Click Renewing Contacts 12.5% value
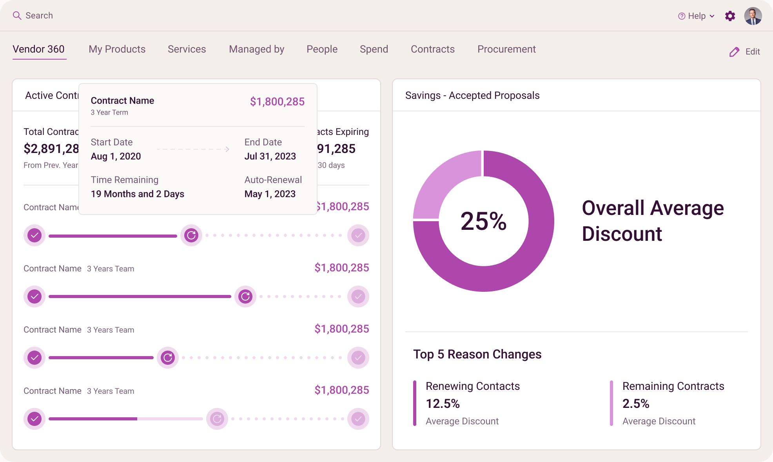The height and width of the screenshot is (462, 773). tap(443, 404)
